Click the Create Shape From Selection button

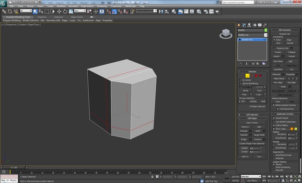click(x=252, y=144)
